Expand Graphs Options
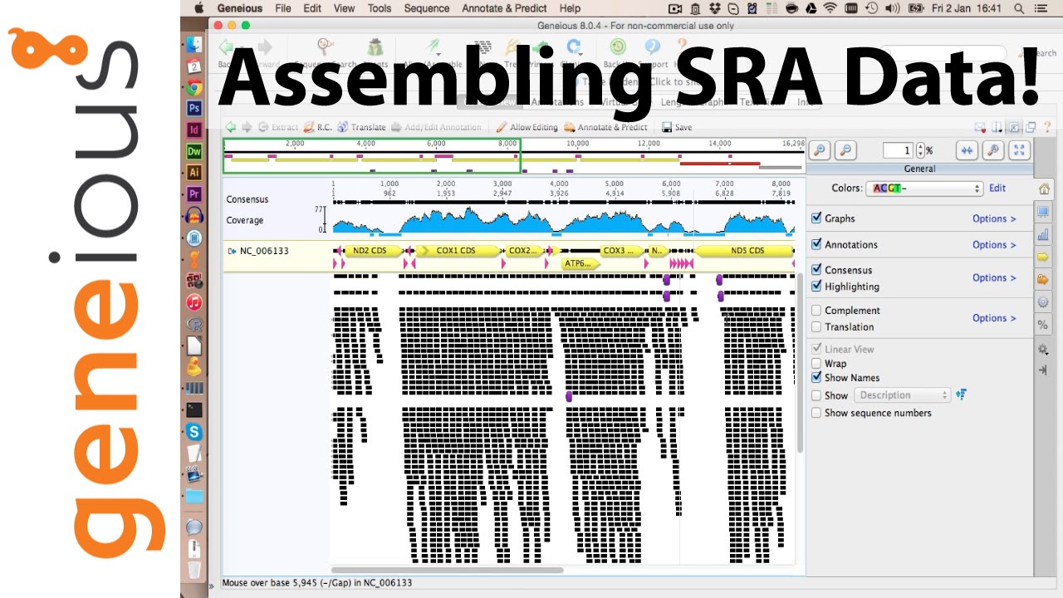 click(x=994, y=218)
